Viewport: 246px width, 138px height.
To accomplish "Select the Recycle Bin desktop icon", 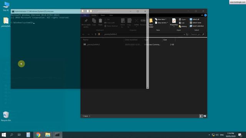I will 6,116.
